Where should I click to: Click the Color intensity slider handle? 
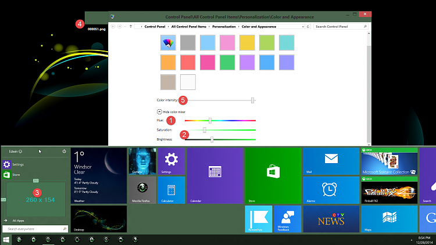coord(252,100)
